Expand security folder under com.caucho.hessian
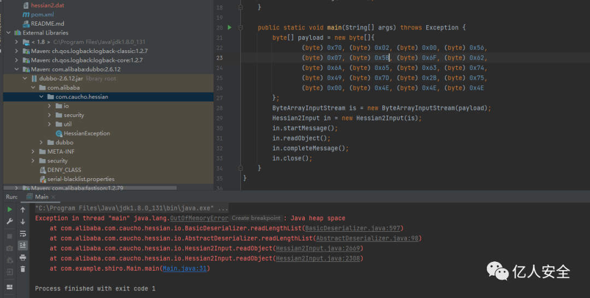 pyautogui.click(x=50, y=115)
